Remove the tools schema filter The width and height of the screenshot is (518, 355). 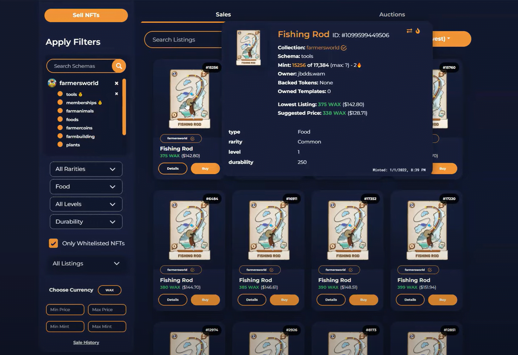click(116, 94)
